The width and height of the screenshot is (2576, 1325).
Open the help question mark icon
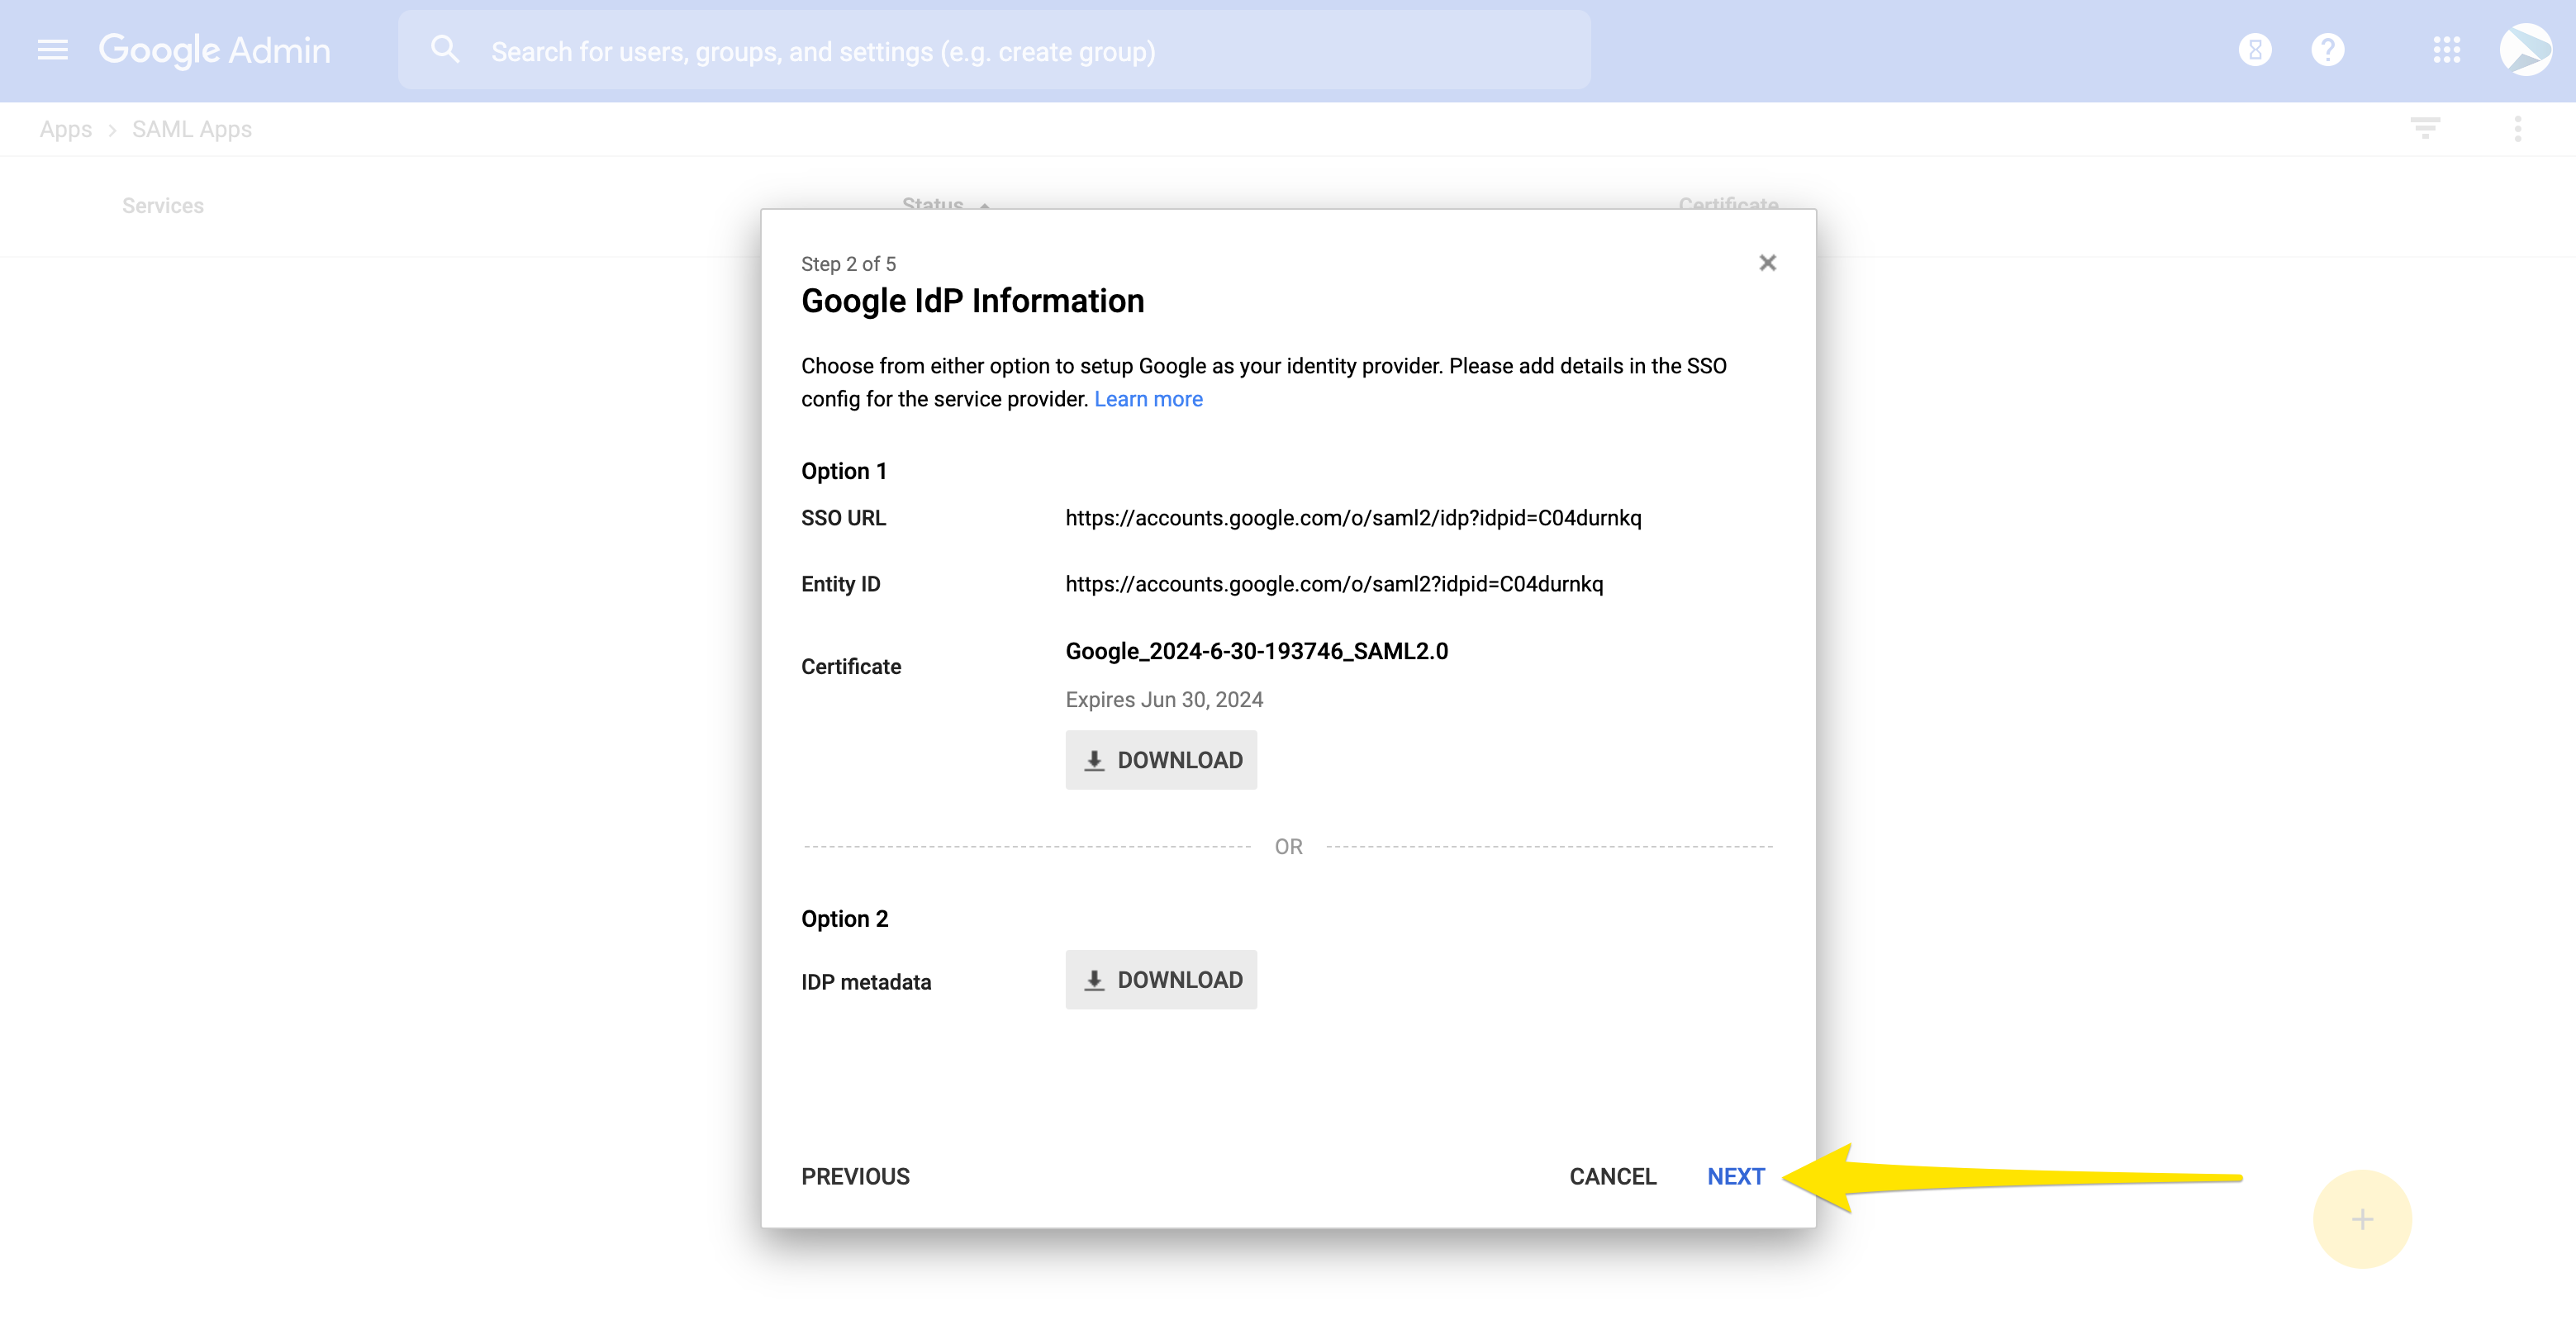click(2327, 50)
